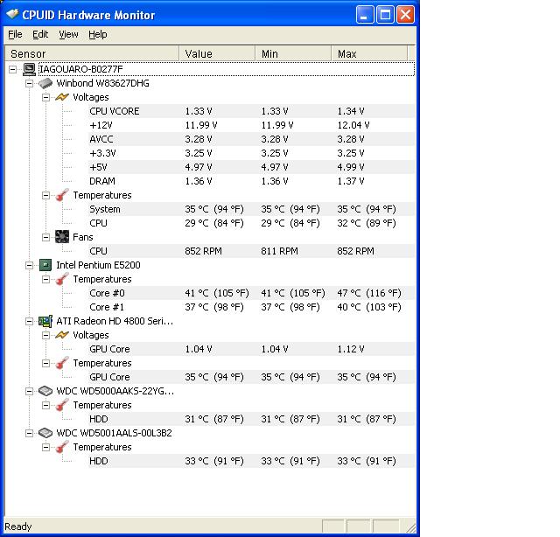Click the WDC WD5000AAKS hard drive icon
This screenshot has width=560, height=537.
click(45, 391)
